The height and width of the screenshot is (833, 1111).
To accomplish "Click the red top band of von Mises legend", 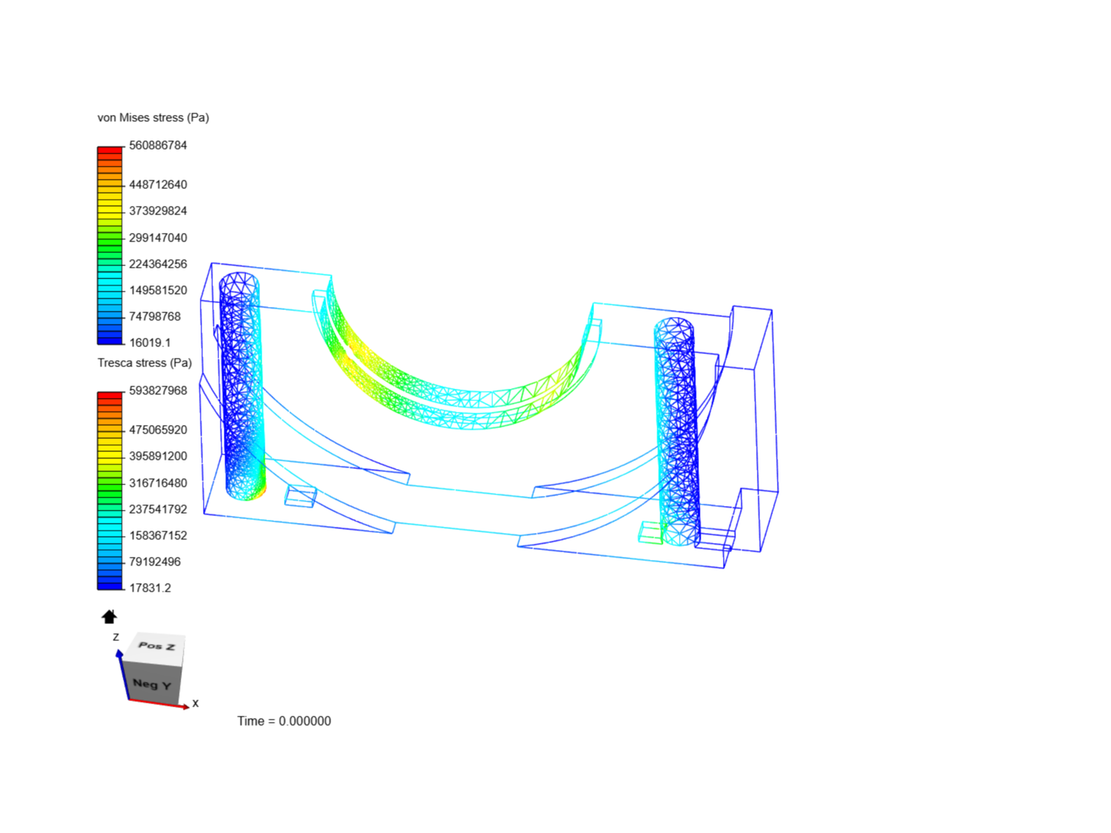I will 110,150.
